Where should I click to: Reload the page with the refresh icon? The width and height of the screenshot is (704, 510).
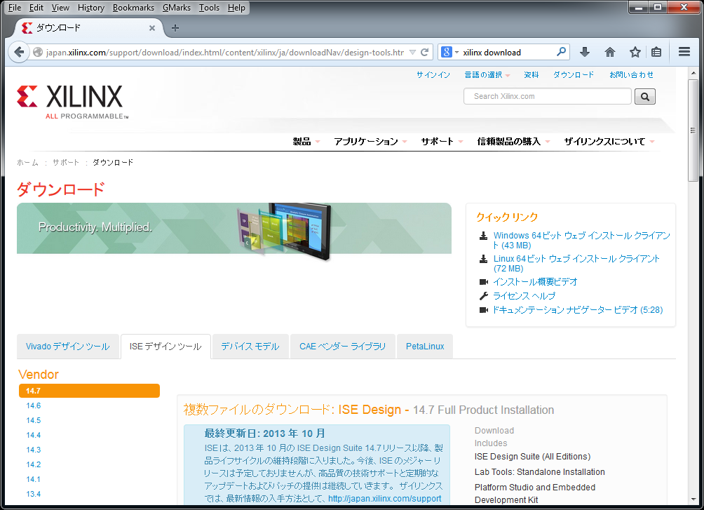click(x=424, y=52)
